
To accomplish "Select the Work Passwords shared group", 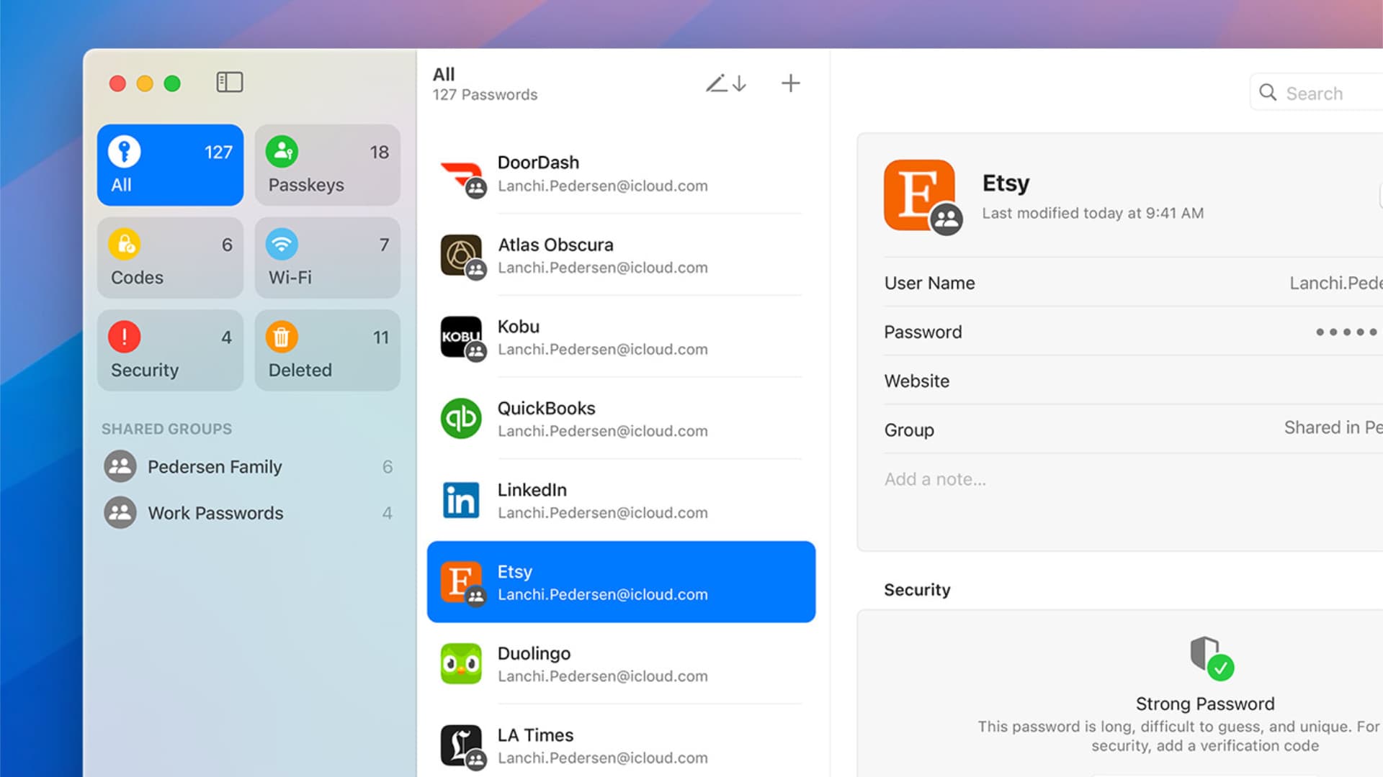I will [x=215, y=513].
